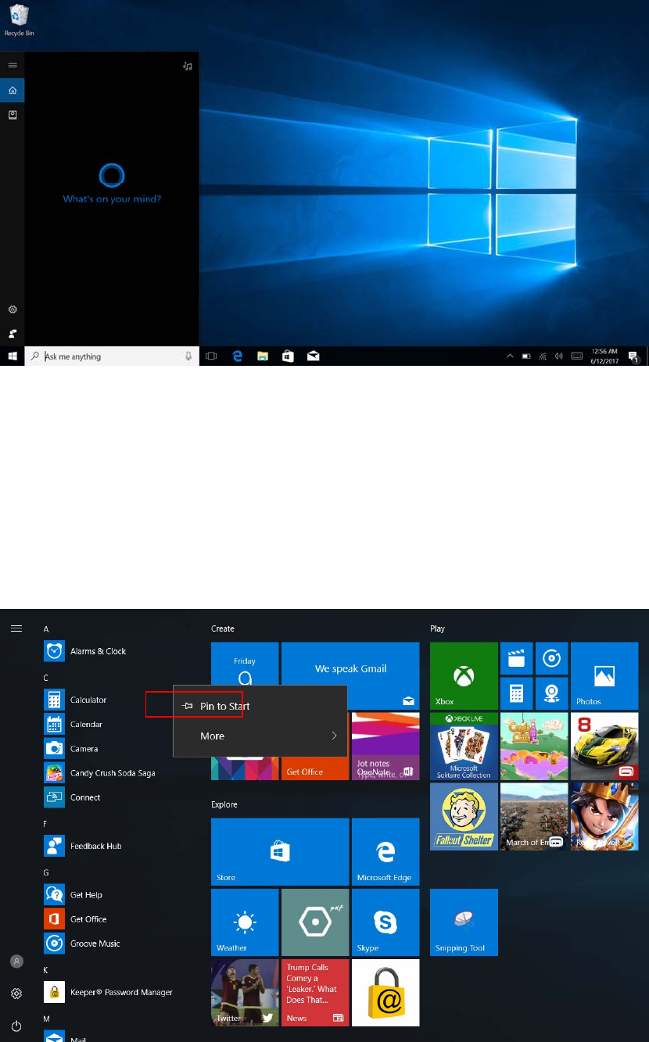The image size is (649, 1042).
Task: Click the user account icon in Start
Action: 16,961
